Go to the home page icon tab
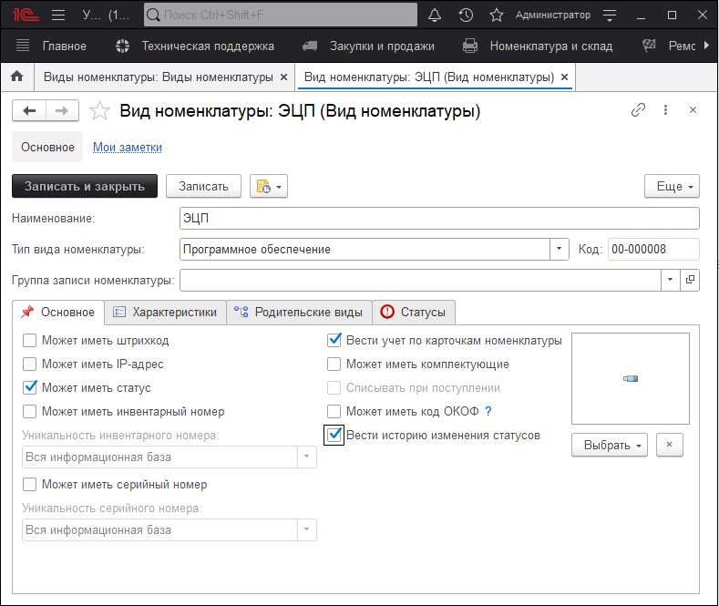 point(16,77)
